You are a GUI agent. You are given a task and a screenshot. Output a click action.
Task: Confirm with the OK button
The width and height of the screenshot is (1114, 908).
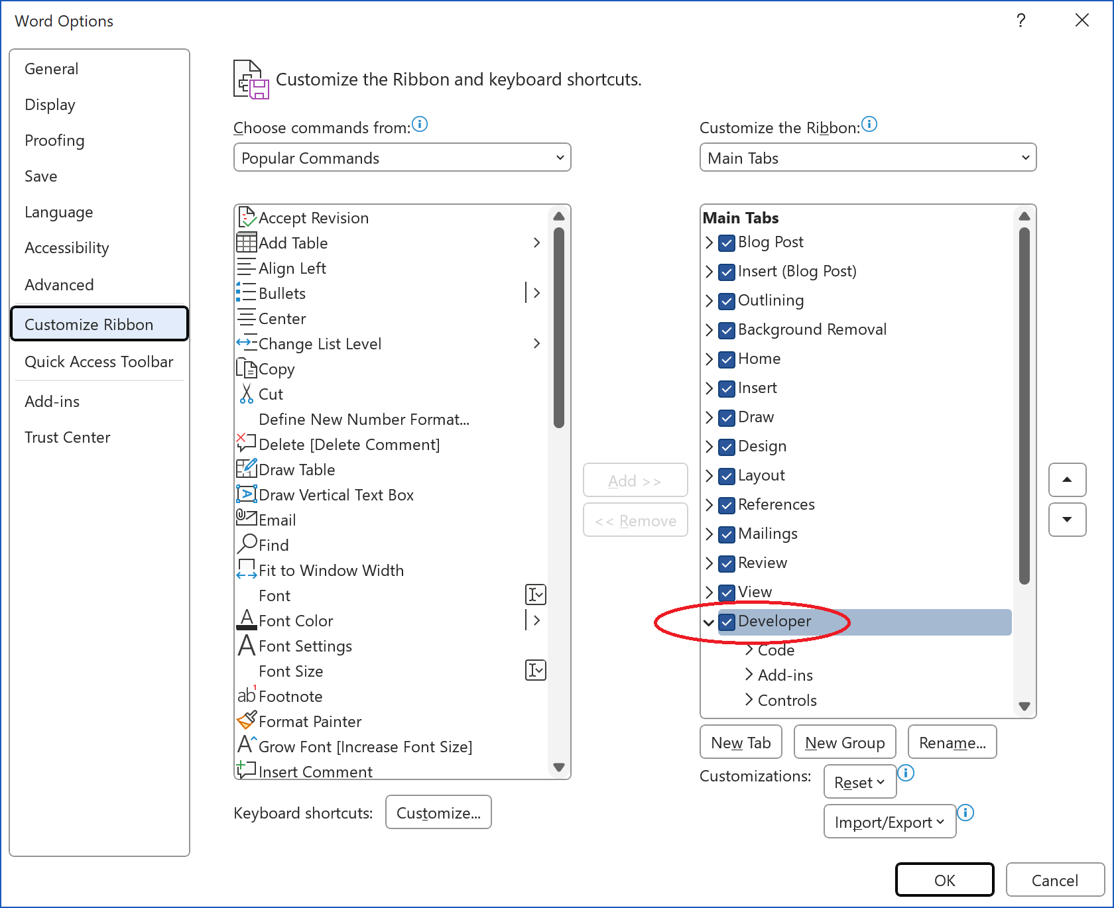pos(944,880)
